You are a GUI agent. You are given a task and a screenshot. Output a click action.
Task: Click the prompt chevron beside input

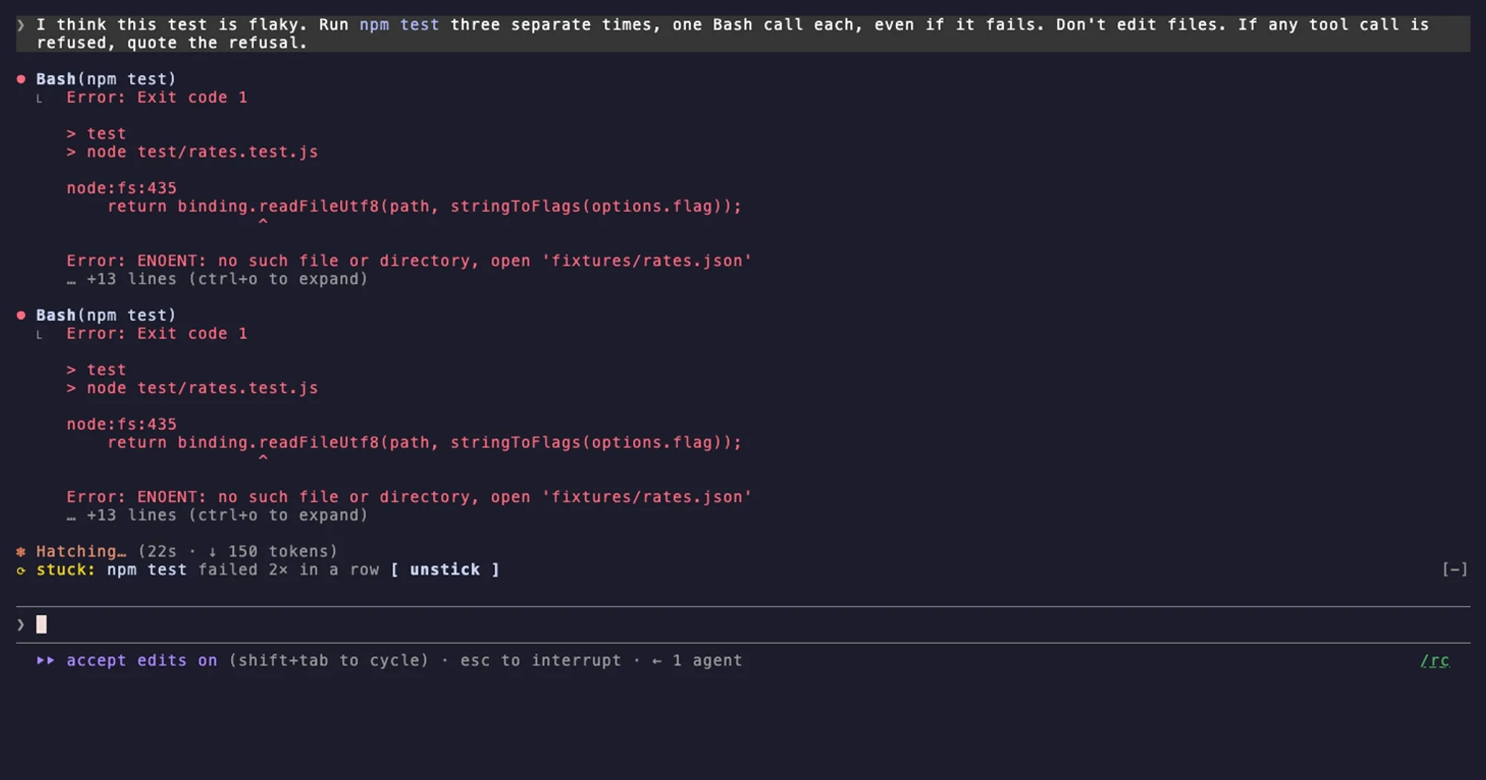click(21, 625)
